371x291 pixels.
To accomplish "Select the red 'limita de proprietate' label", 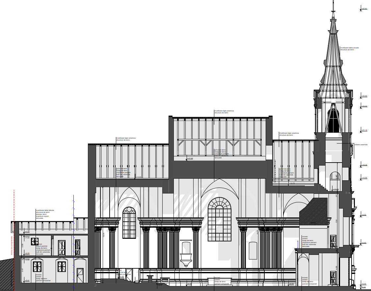I will pos(12,245).
